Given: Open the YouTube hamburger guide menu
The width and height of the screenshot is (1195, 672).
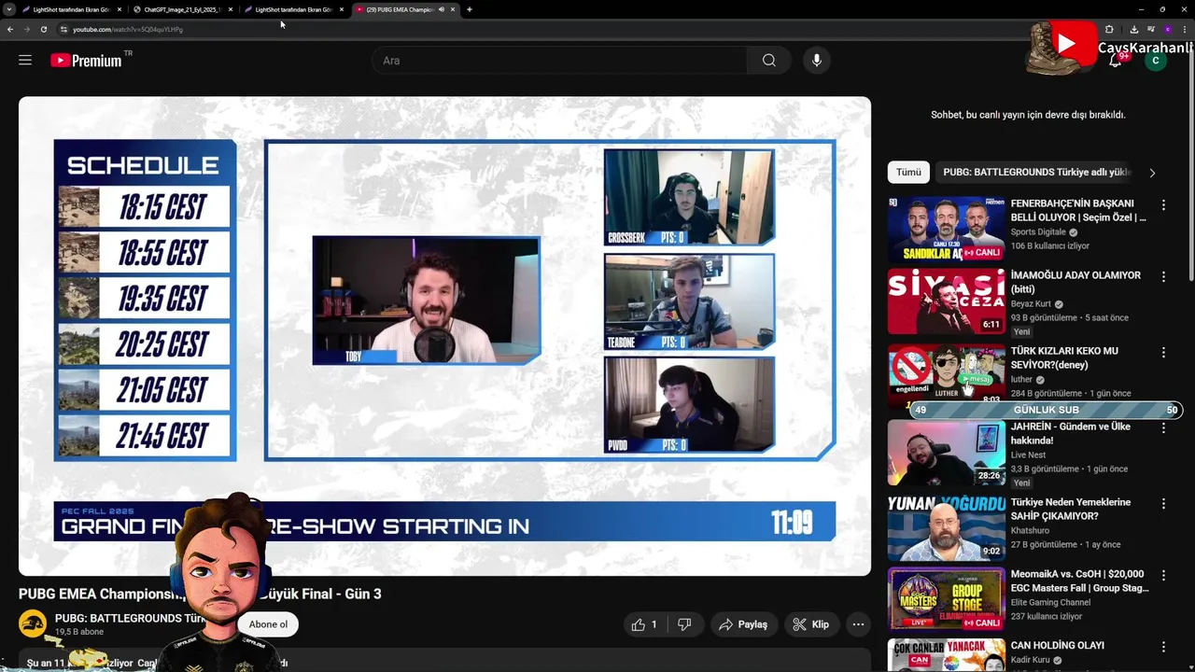Looking at the screenshot, I should [25, 61].
